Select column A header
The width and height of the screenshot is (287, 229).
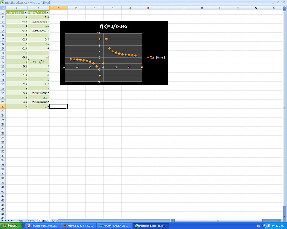tap(17, 8)
